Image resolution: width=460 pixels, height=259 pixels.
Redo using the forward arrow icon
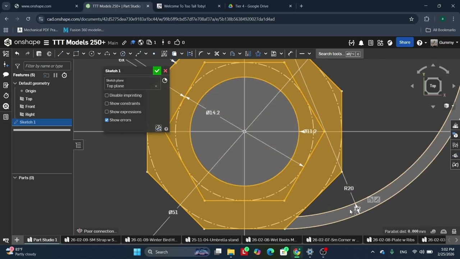coord(28,54)
